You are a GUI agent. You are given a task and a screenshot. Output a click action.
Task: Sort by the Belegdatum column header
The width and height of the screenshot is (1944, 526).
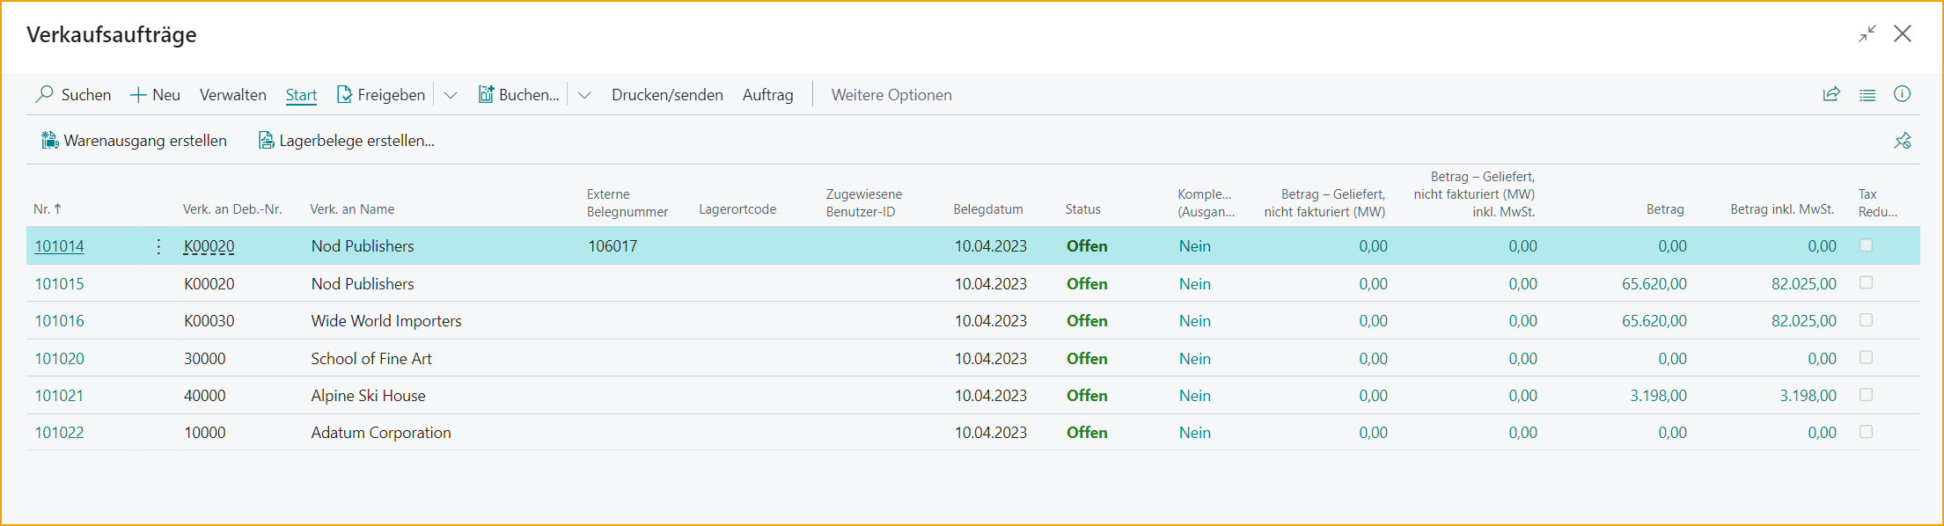[x=987, y=209]
